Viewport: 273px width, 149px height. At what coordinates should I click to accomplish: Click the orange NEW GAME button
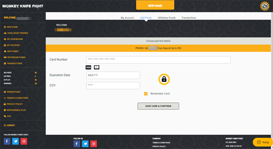coord(155,5)
